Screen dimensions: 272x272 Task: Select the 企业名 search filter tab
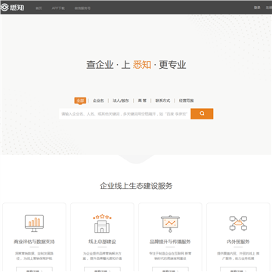click(x=98, y=100)
